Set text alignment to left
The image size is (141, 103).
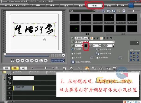[x=101, y=38]
